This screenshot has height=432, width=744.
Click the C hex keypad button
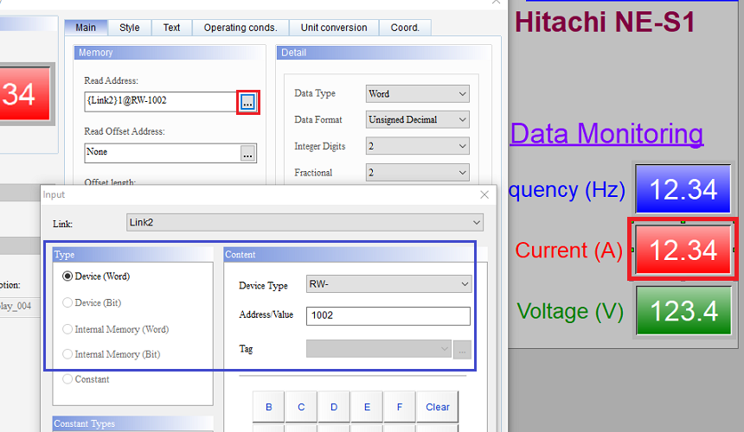tap(301, 407)
